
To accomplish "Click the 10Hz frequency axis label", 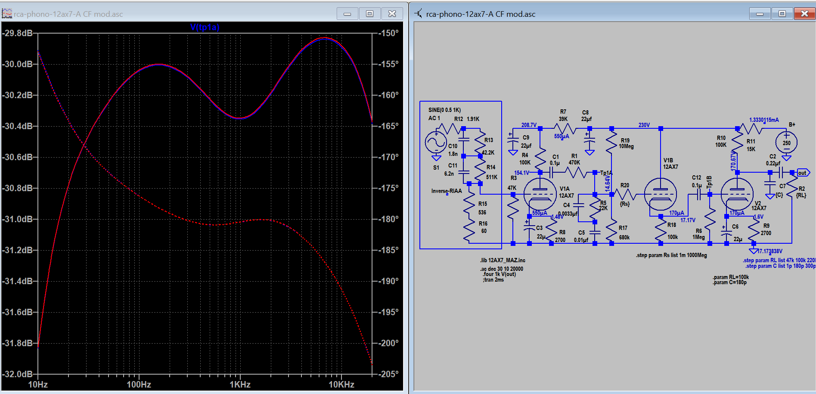I will pos(38,384).
